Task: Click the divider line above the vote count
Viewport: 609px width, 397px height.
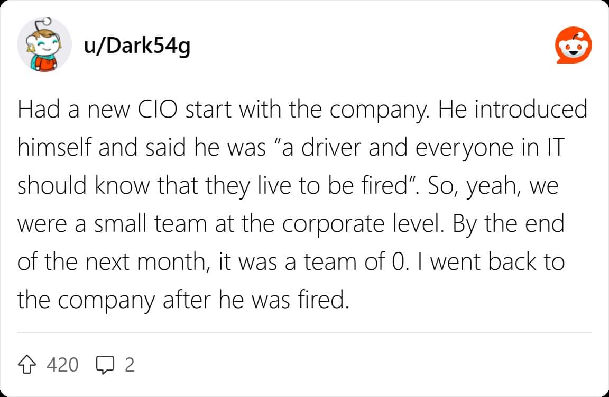Action: point(304,333)
